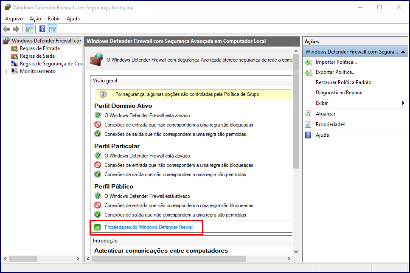Click the Atualizar refresh icon
The image size is (410, 273).
click(x=308, y=114)
